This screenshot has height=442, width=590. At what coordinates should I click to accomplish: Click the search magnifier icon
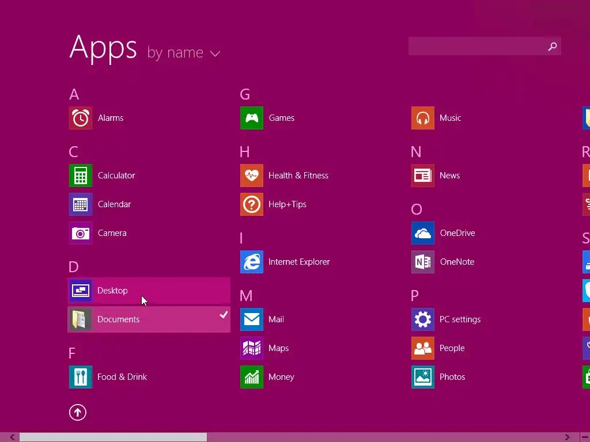point(553,46)
